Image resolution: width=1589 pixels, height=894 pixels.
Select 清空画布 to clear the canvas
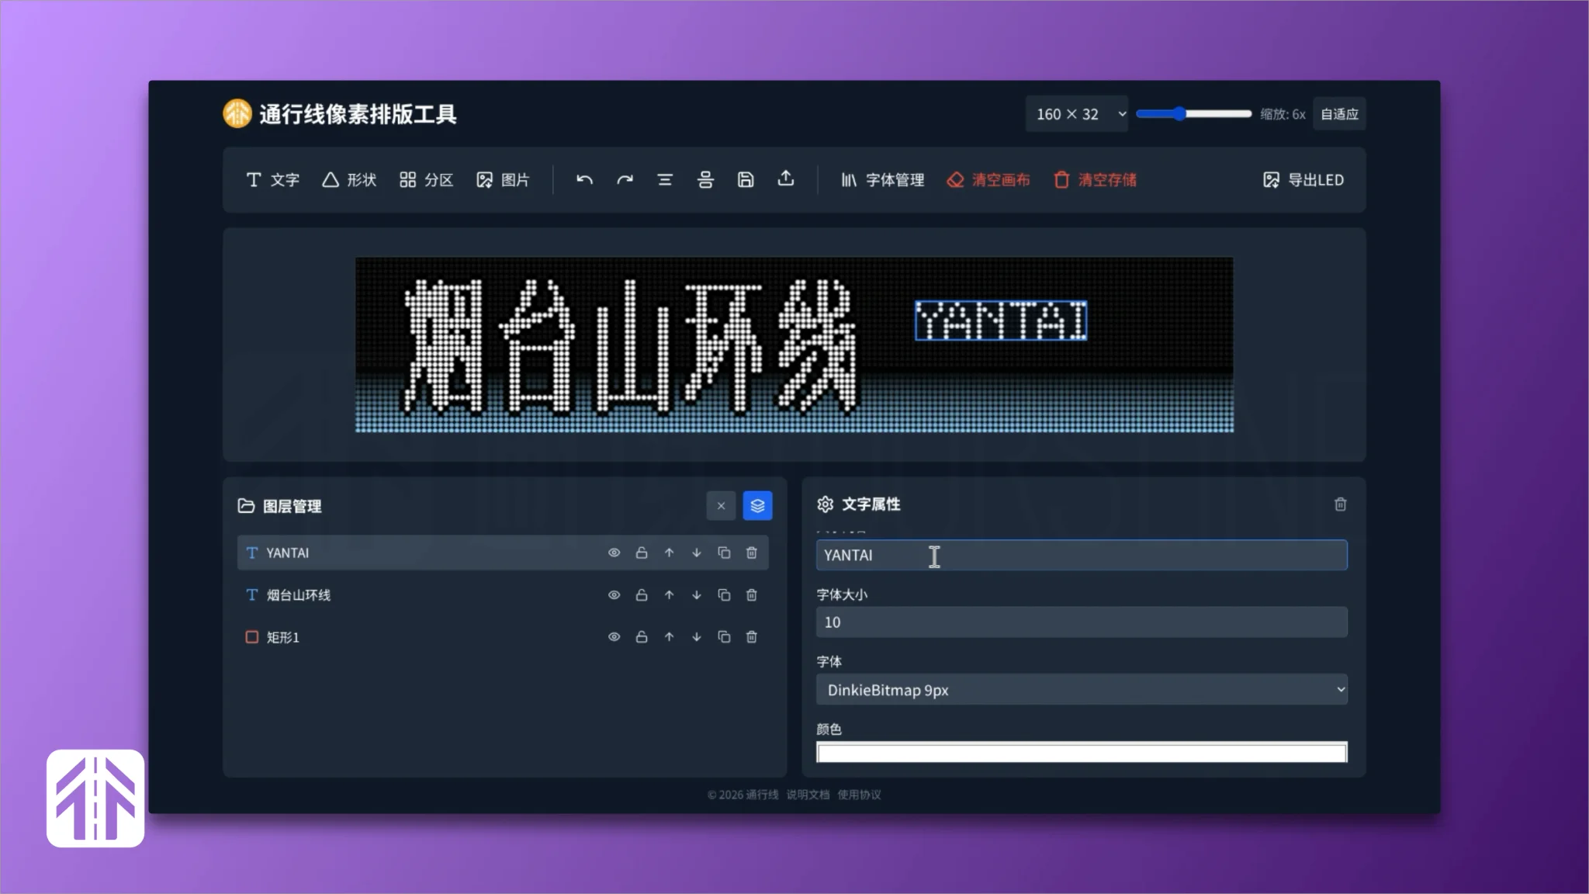pyautogui.click(x=988, y=179)
